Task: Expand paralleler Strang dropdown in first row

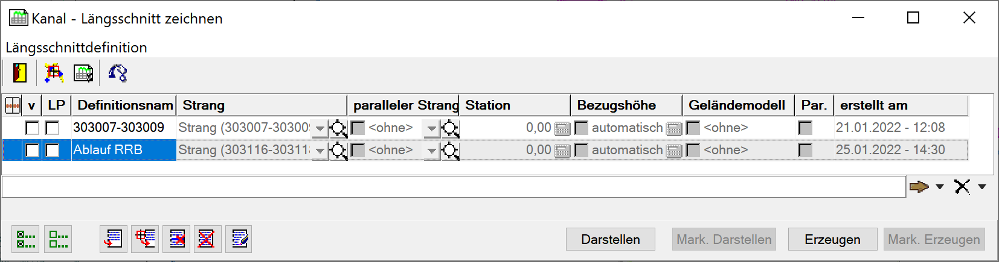Action: tap(431, 128)
